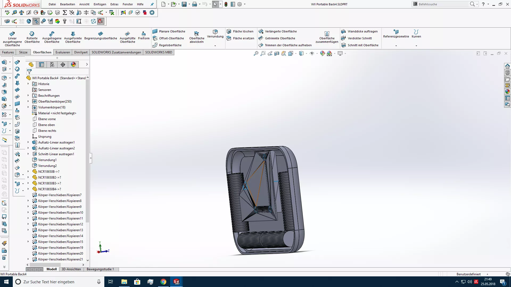The height and width of the screenshot is (287, 511).
Task: Click the Wanddicke auftragen command
Action: 362,31
